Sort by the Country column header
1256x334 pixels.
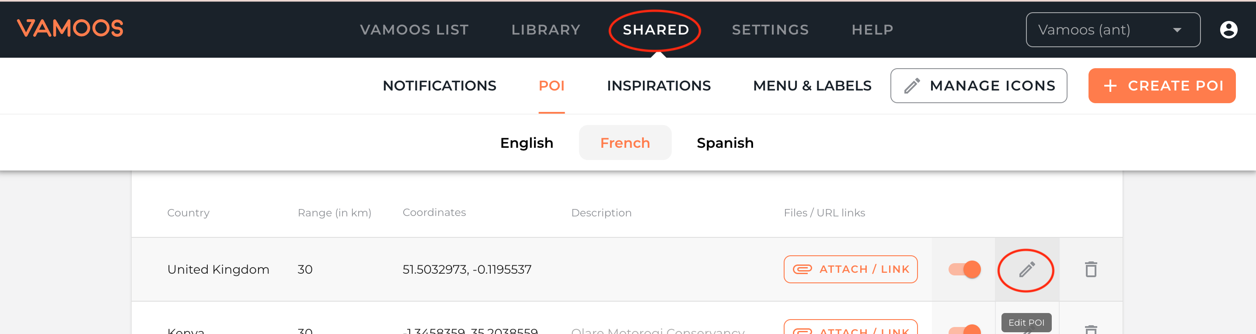pos(188,212)
